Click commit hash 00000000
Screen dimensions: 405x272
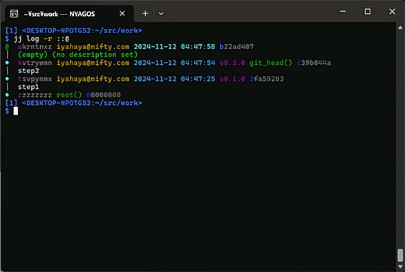[103, 95]
